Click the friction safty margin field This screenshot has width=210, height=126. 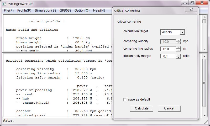[168, 56]
